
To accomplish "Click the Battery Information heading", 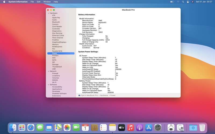I will click(x=87, y=15).
